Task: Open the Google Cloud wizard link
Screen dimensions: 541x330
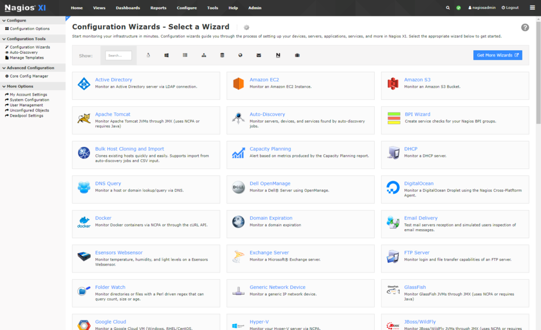Action: [110, 322]
